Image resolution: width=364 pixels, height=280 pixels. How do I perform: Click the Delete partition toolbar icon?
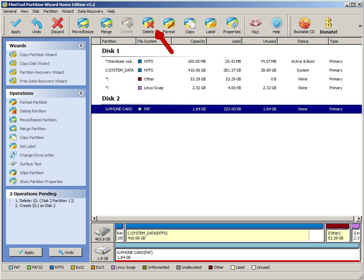click(148, 26)
